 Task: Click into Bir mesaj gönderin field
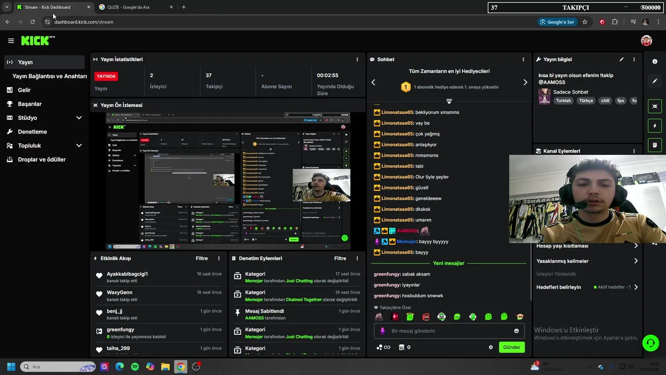pyautogui.click(x=450, y=331)
